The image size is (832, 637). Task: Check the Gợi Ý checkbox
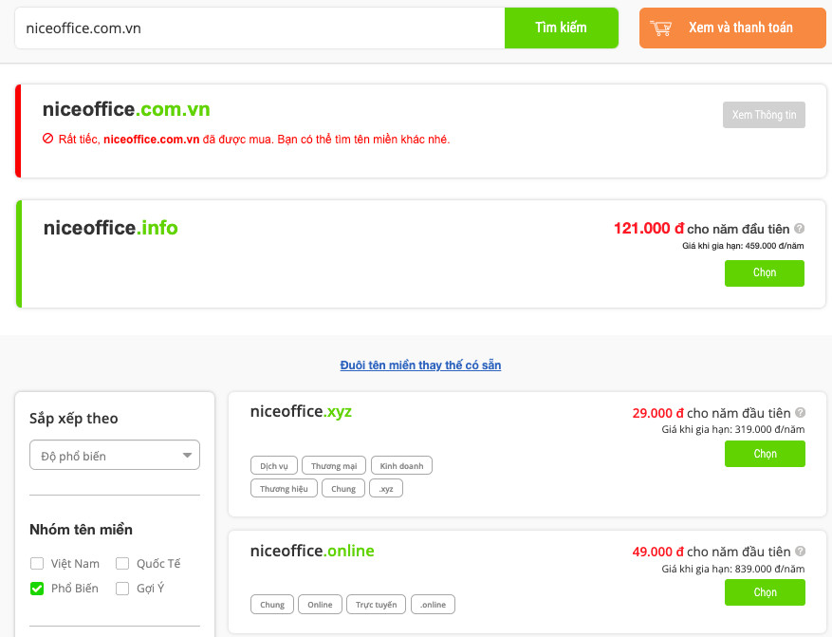tap(122, 589)
